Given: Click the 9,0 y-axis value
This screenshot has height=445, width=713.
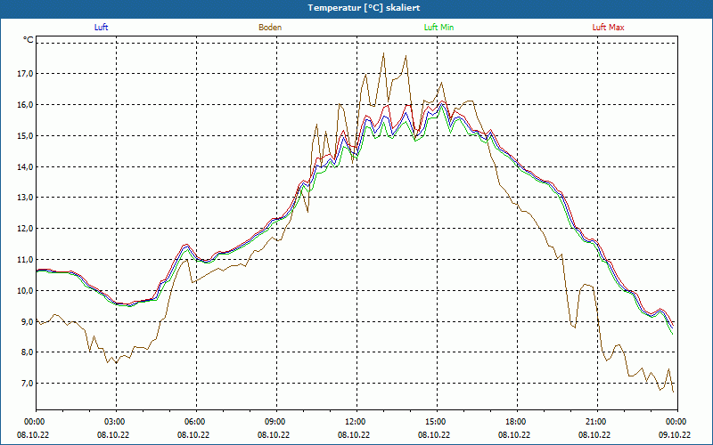Looking at the screenshot, I should pyautogui.click(x=27, y=321).
